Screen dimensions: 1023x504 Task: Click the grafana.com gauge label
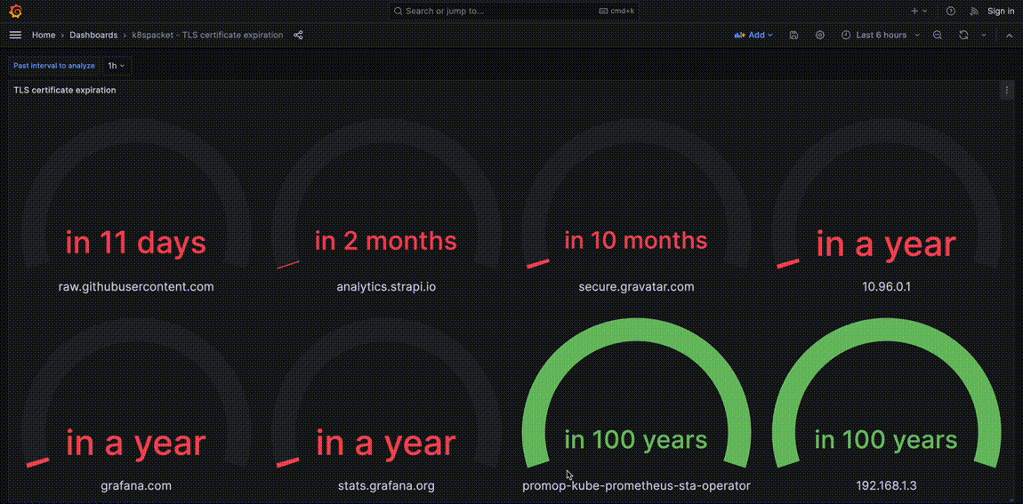(x=136, y=485)
